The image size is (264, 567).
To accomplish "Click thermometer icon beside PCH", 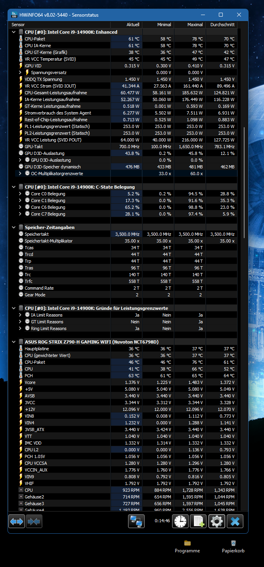I will pos(21,376).
